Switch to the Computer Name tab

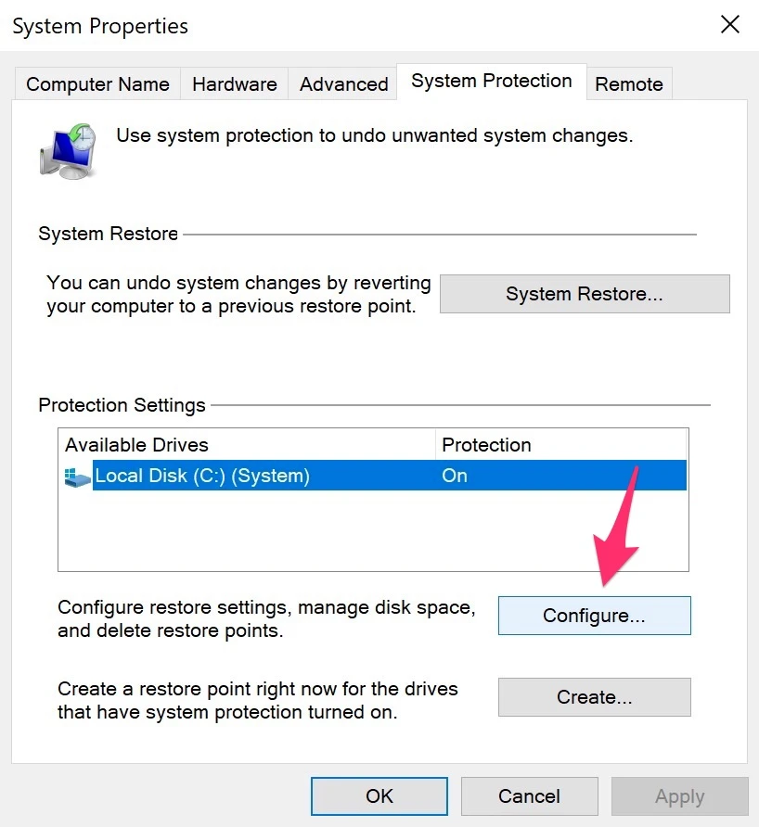[x=97, y=84]
